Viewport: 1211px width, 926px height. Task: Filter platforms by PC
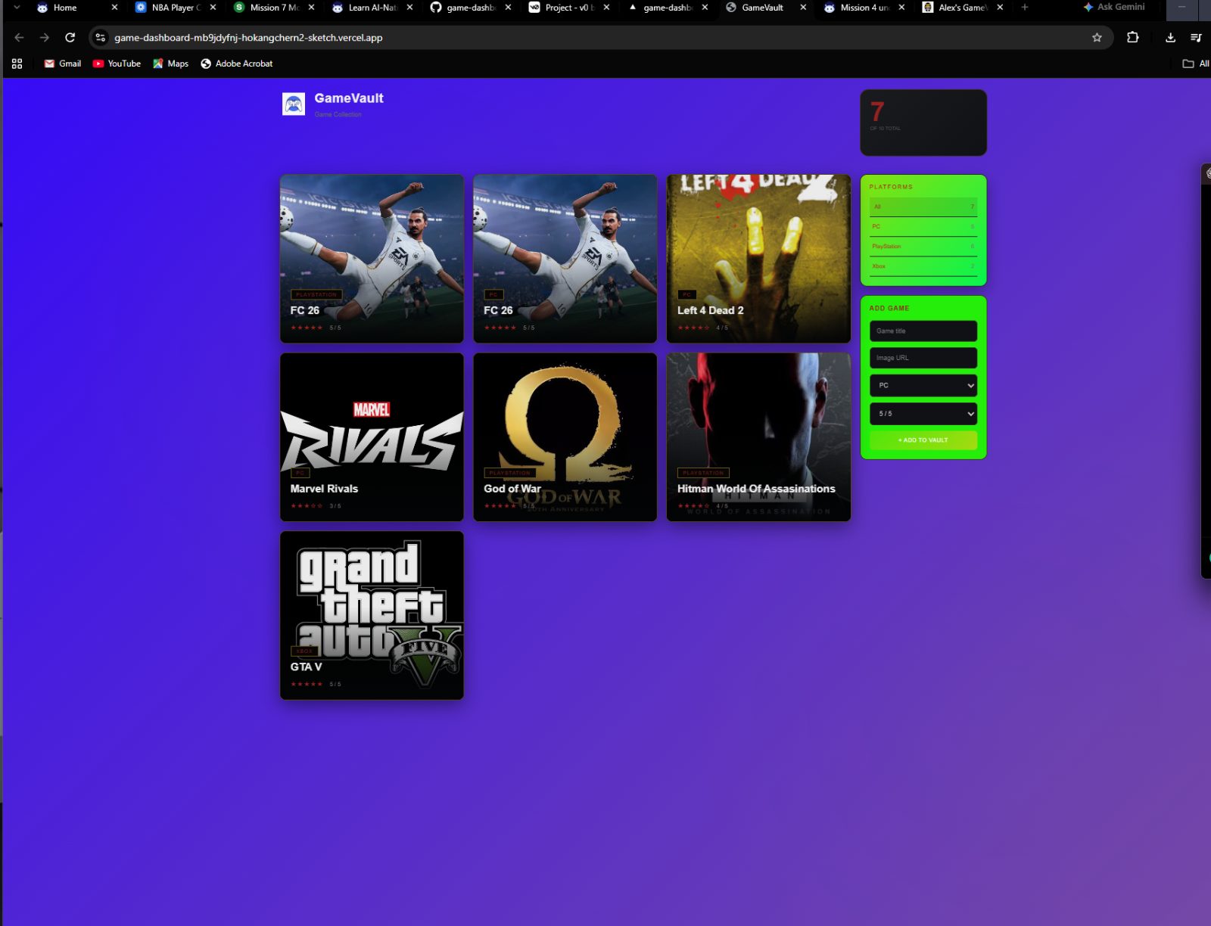pyautogui.click(x=923, y=226)
